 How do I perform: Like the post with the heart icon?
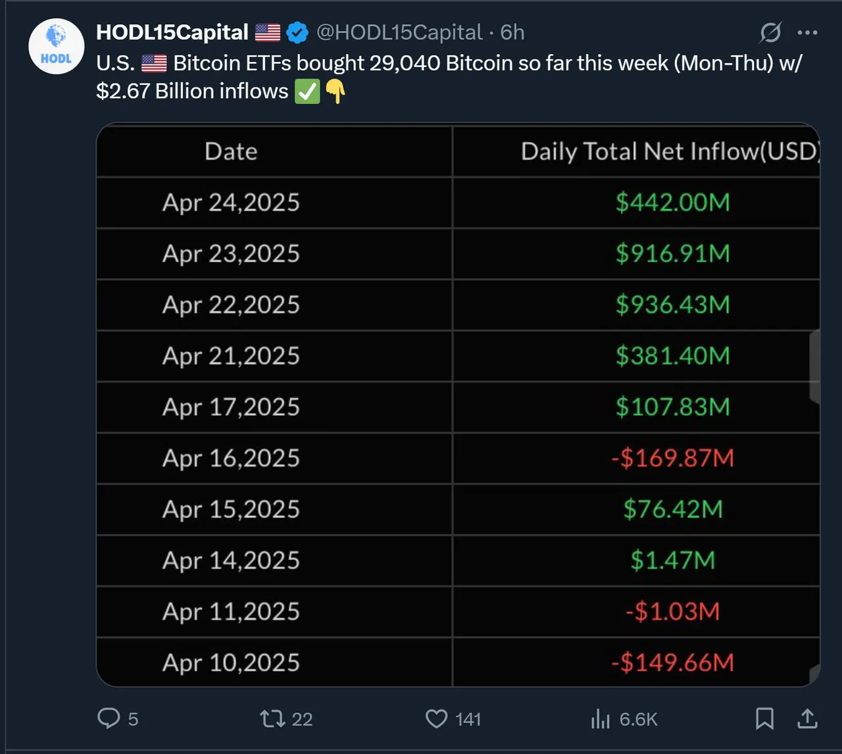click(x=436, y=718)
